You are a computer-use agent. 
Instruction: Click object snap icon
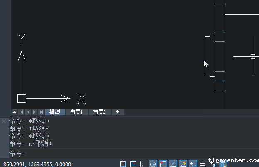coord(163,164)
